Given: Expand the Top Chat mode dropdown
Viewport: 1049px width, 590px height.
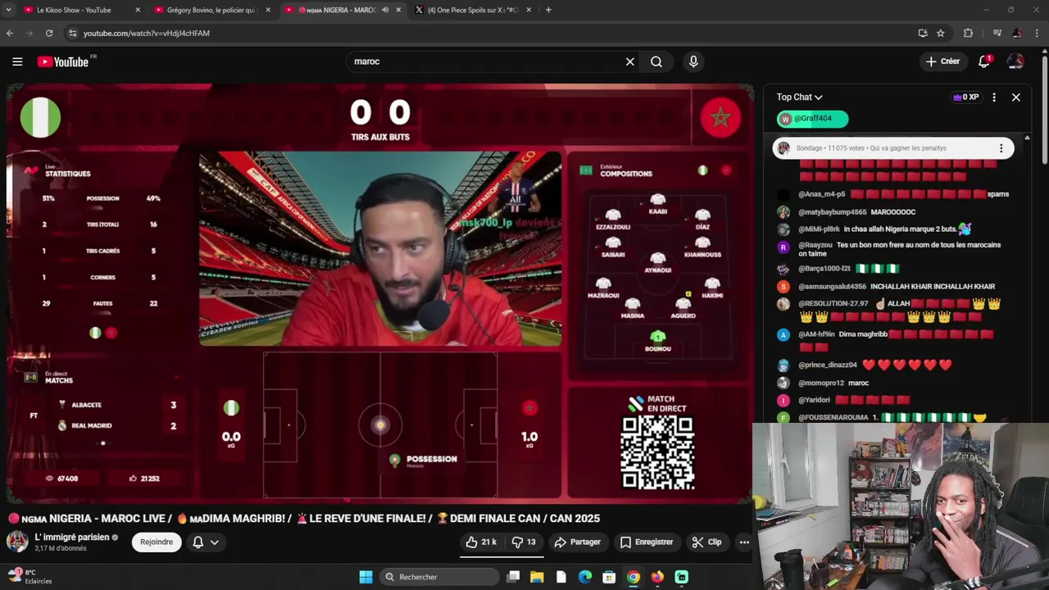Looking at the screenshot, I should tap(799, 97).
